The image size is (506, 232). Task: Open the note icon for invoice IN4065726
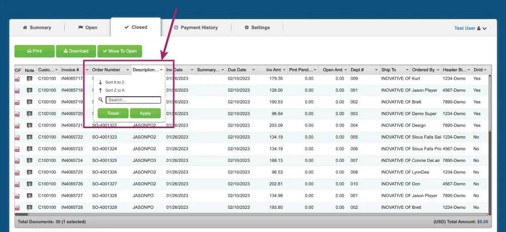coord(29,184)
